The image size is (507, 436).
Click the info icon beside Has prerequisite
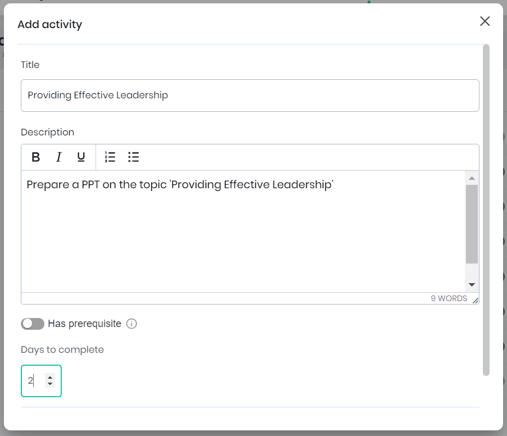[132, 324]
